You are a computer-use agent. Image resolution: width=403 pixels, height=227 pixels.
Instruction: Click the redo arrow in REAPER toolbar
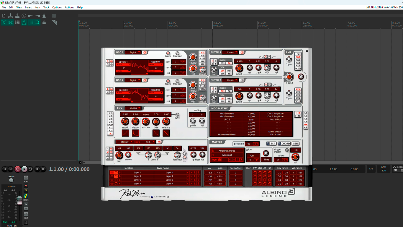pyautogui.click(x=37, y=16)
